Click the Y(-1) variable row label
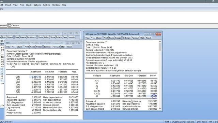 97,81
